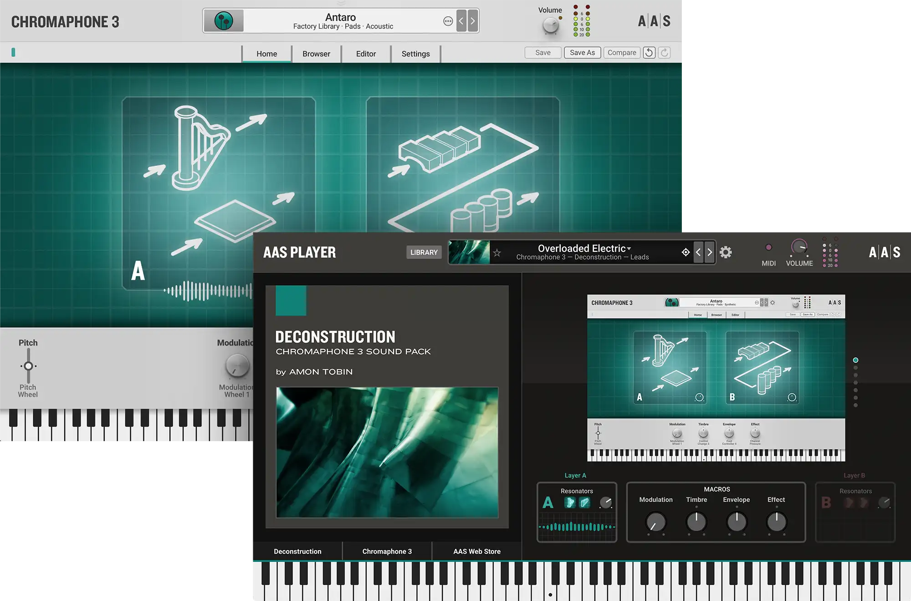Click the Save As button
The image size is (911, 601).
(x=582, y=53)
